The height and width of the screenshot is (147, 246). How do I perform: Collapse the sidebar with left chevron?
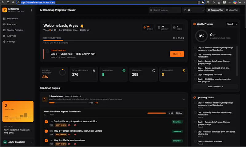(x=31, y=10)
